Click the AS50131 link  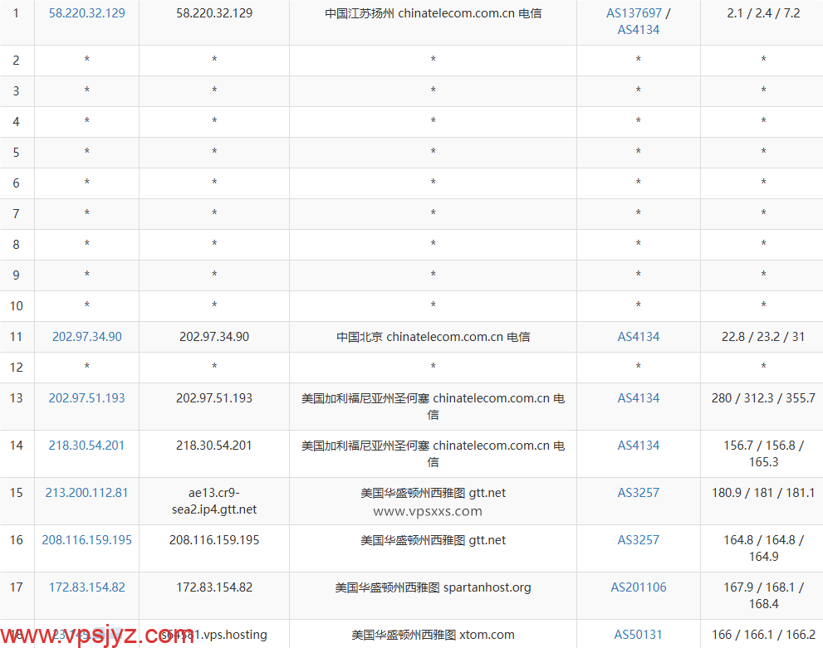(x=639, y=635)
